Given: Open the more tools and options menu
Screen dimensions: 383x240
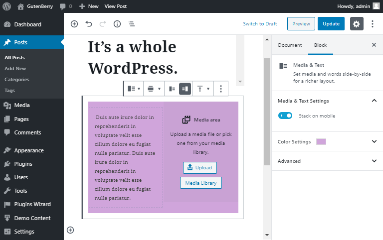Looking at the screenshot, I should tap(373, 24).
